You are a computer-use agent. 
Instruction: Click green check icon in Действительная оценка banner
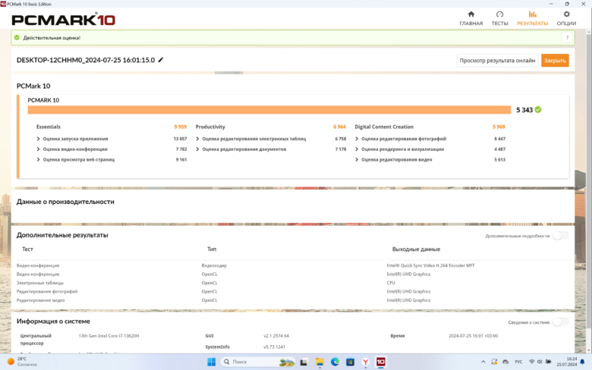click(17, 38)
